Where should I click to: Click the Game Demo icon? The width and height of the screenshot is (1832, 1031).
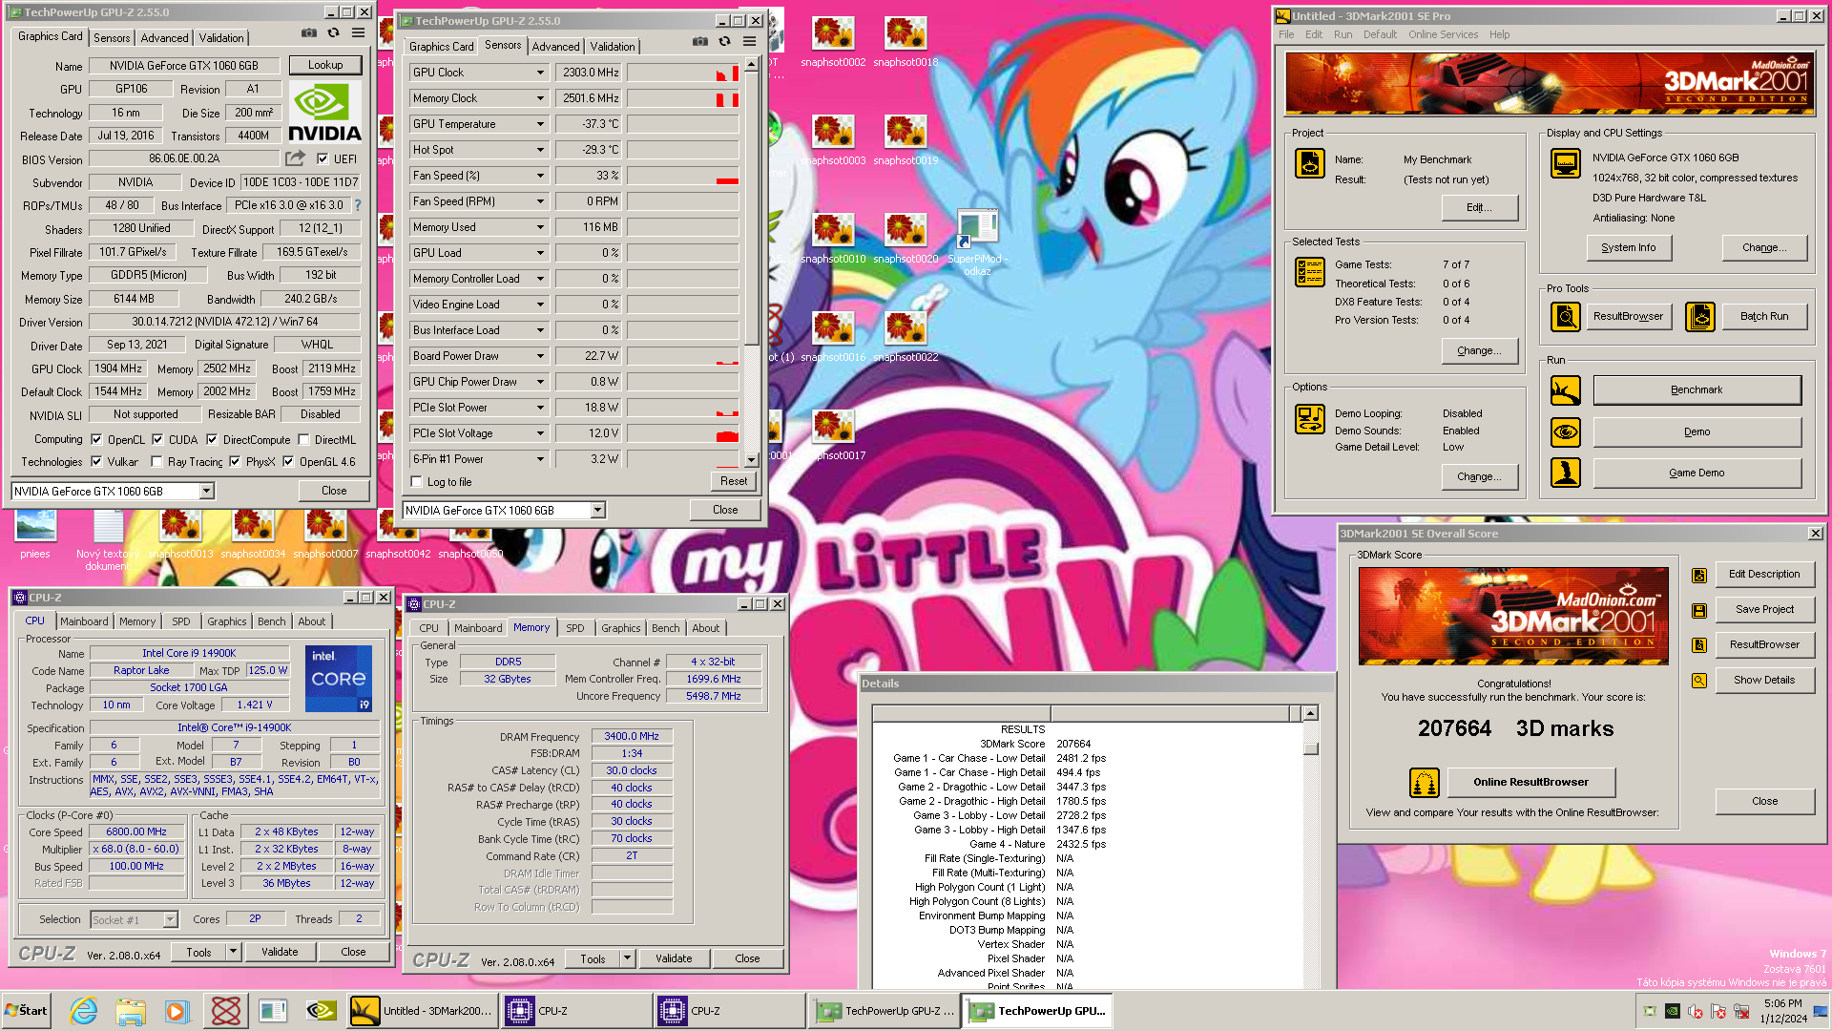1566,473
